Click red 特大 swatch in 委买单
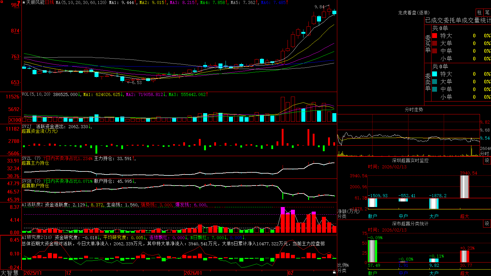Screen dimensions: 491x276 (x=435, y=36)
